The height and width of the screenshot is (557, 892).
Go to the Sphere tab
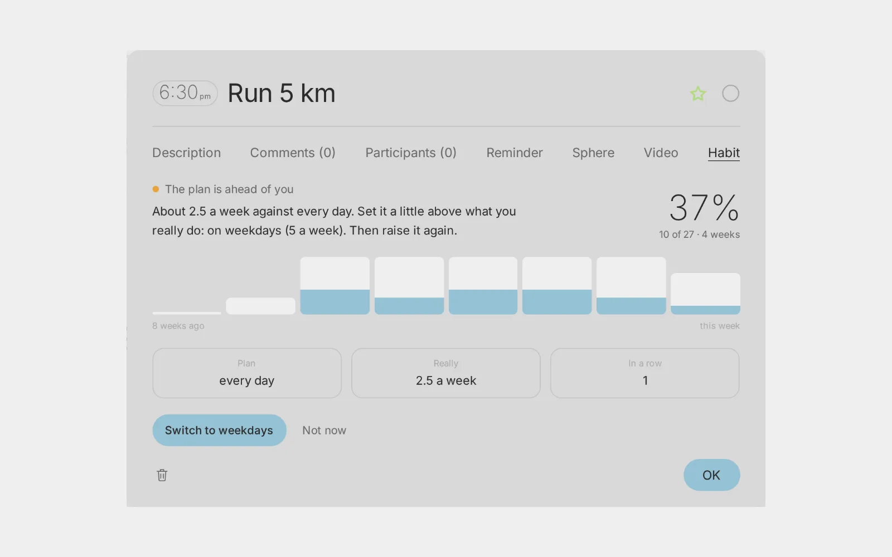[593, 153]
